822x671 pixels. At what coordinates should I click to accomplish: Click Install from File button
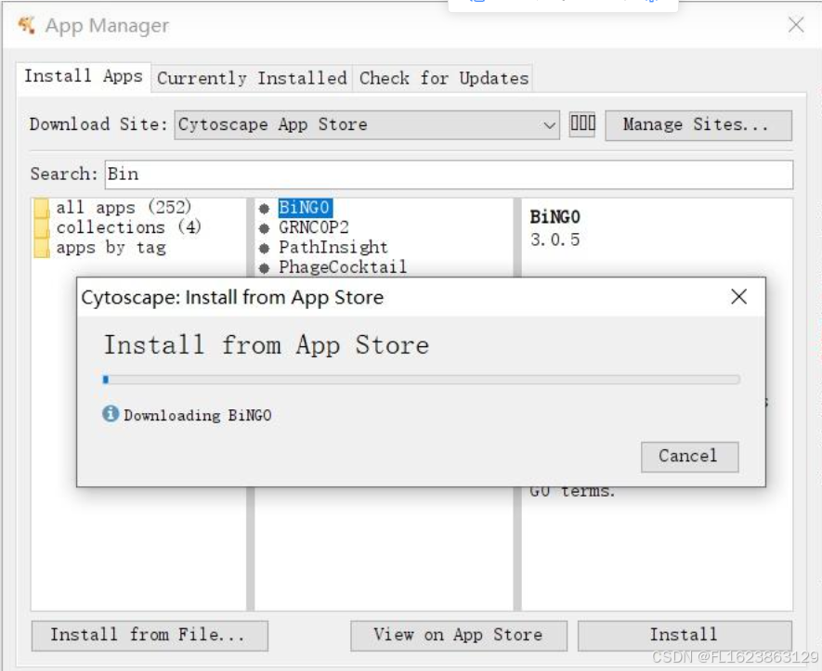[x=150, y=636]
